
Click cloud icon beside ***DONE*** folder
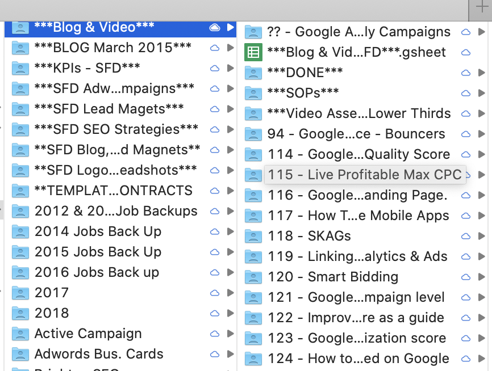point(466,73)
